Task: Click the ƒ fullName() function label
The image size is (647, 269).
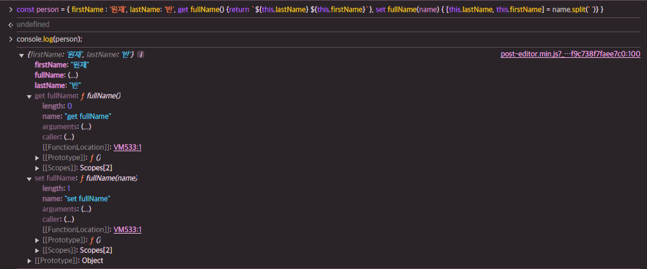Action: pos(100,96)
